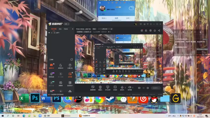Open the 弹幕助手 tool in toolbox

pos(51,66)
